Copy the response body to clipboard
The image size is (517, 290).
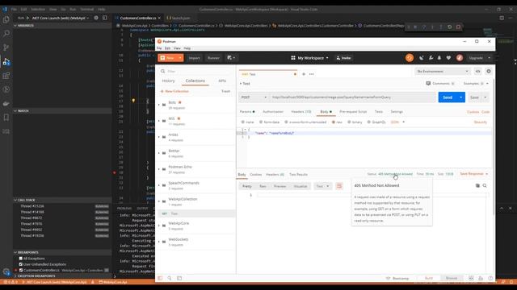pos(477,186)
